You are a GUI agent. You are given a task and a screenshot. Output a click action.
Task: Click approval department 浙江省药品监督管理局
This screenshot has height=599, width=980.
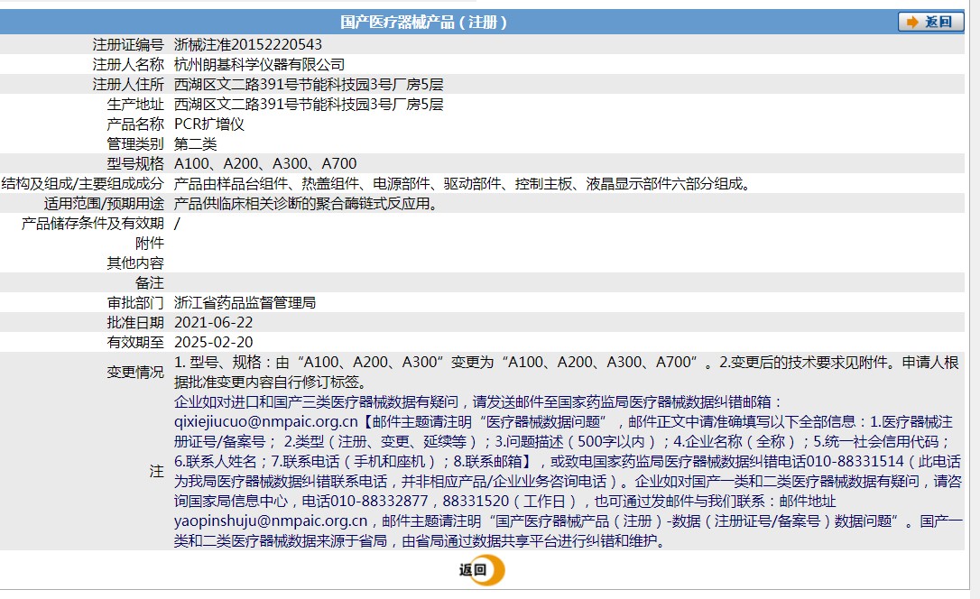245,303
